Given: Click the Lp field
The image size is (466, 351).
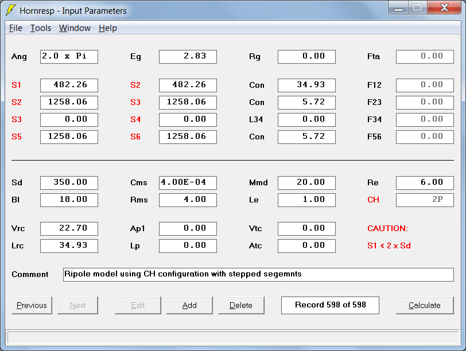Looking at the screenshot, I should [188, 246].
